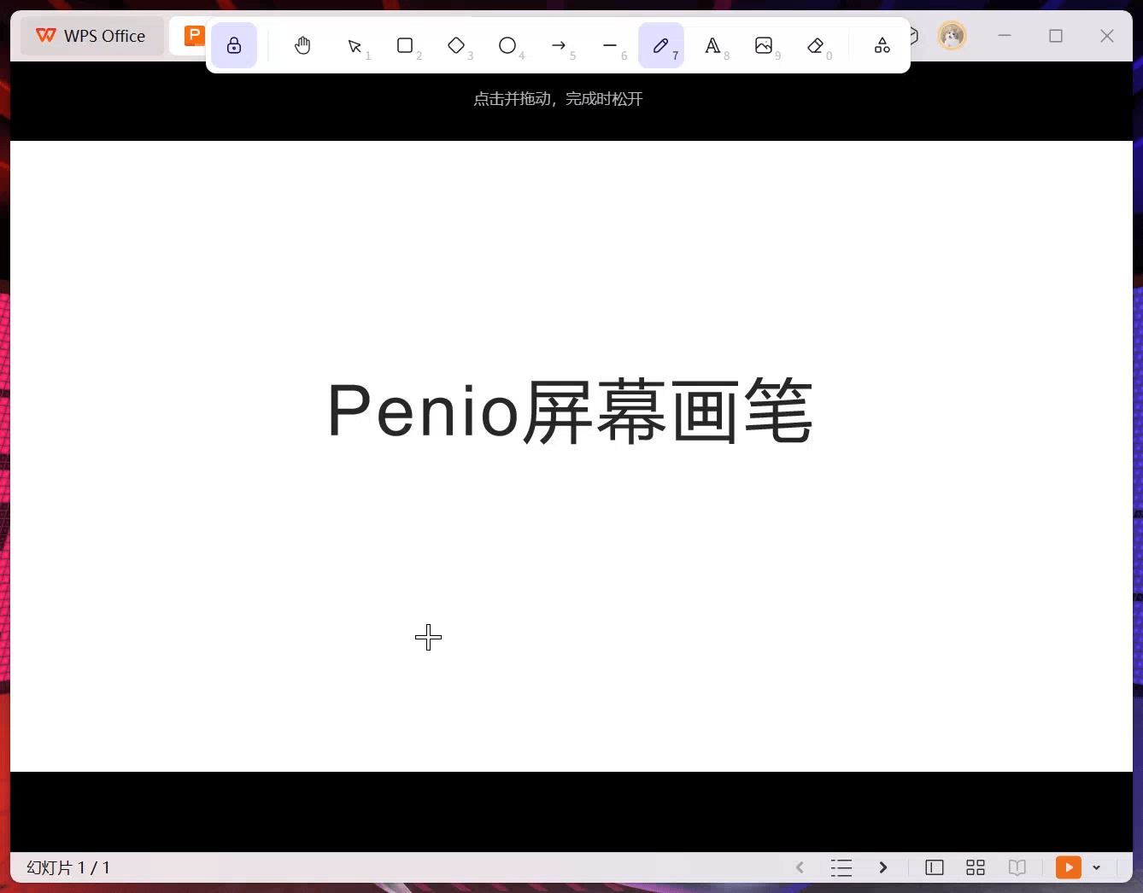Select the Hand pan tool
The height and width of the screenshot is (893, 1143).
click(302, 46)
